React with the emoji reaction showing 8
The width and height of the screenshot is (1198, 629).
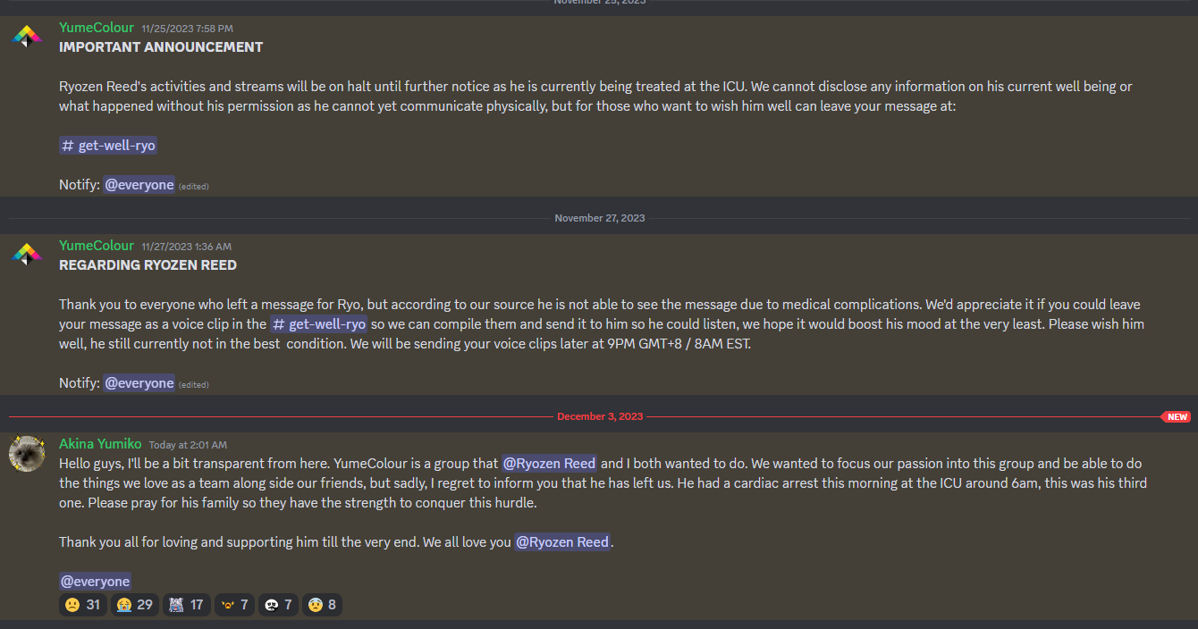click(x=322, y=605)
